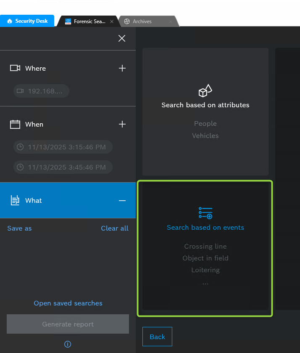Click the attributes shapes icon

pos(205,91)
